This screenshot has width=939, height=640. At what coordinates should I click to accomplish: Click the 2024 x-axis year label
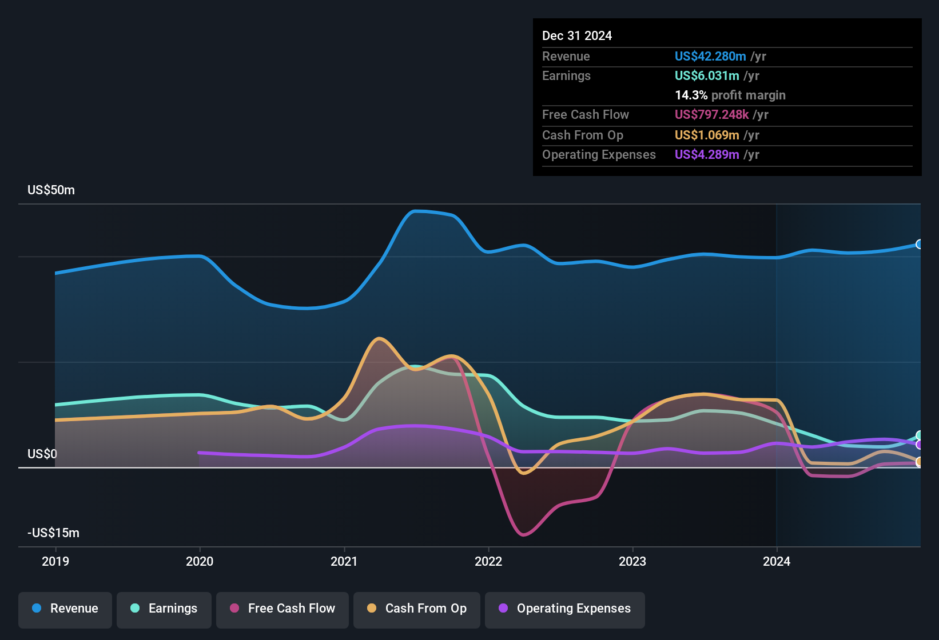point(777,562)
